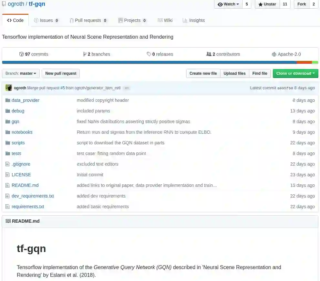The height and width of the screenshot is (281, 320).
Task: Click the scripts folder icon
Action: [x=8, y=143]
